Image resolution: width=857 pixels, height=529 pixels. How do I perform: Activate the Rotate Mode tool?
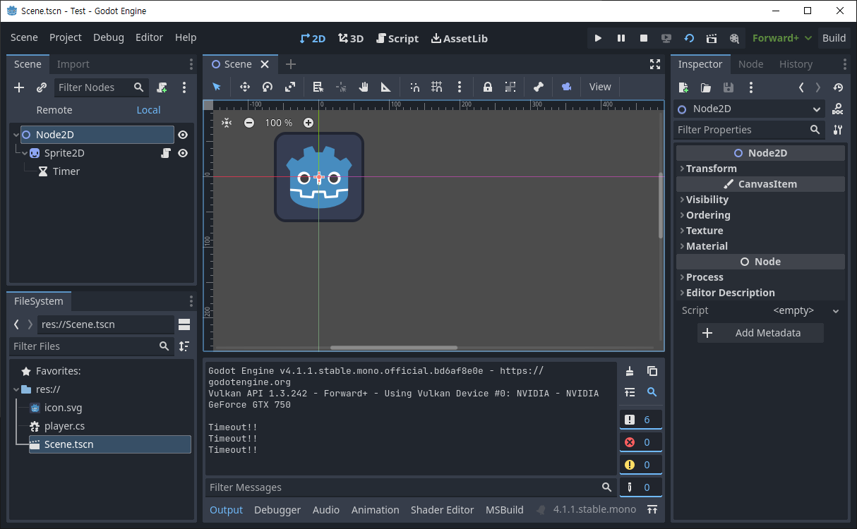268,87
